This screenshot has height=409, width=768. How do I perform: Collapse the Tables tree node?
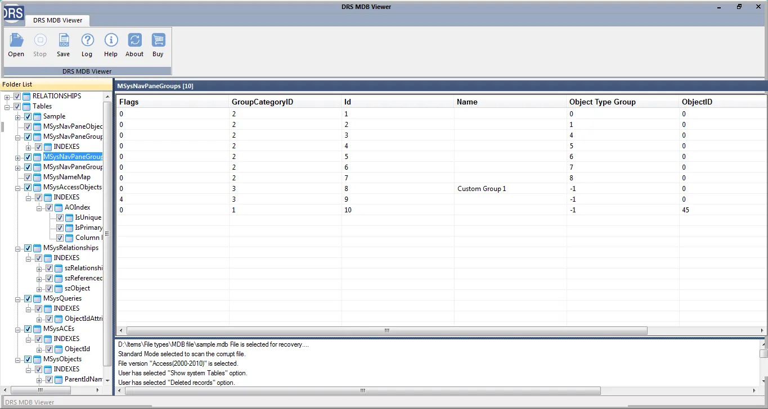pos(7,106)
